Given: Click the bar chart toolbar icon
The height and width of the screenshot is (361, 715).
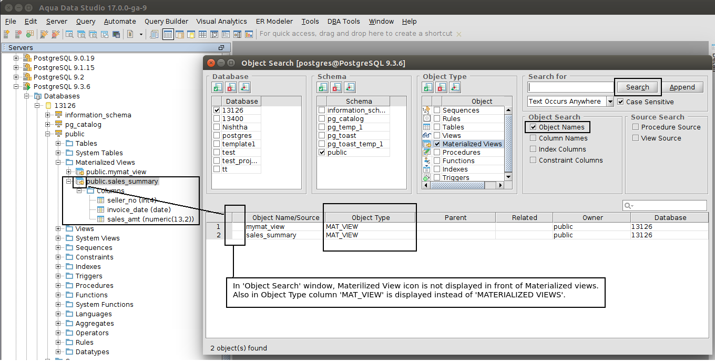Looking at the screenshot, I should (x=249, y=34).
